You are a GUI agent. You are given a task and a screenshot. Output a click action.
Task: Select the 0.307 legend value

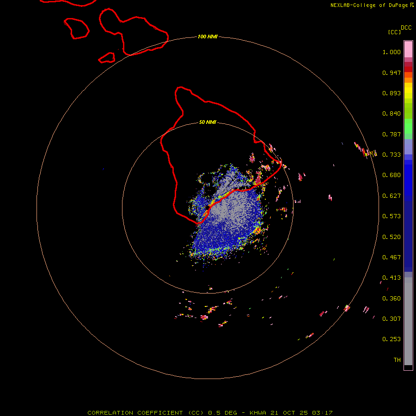[392, 318]
